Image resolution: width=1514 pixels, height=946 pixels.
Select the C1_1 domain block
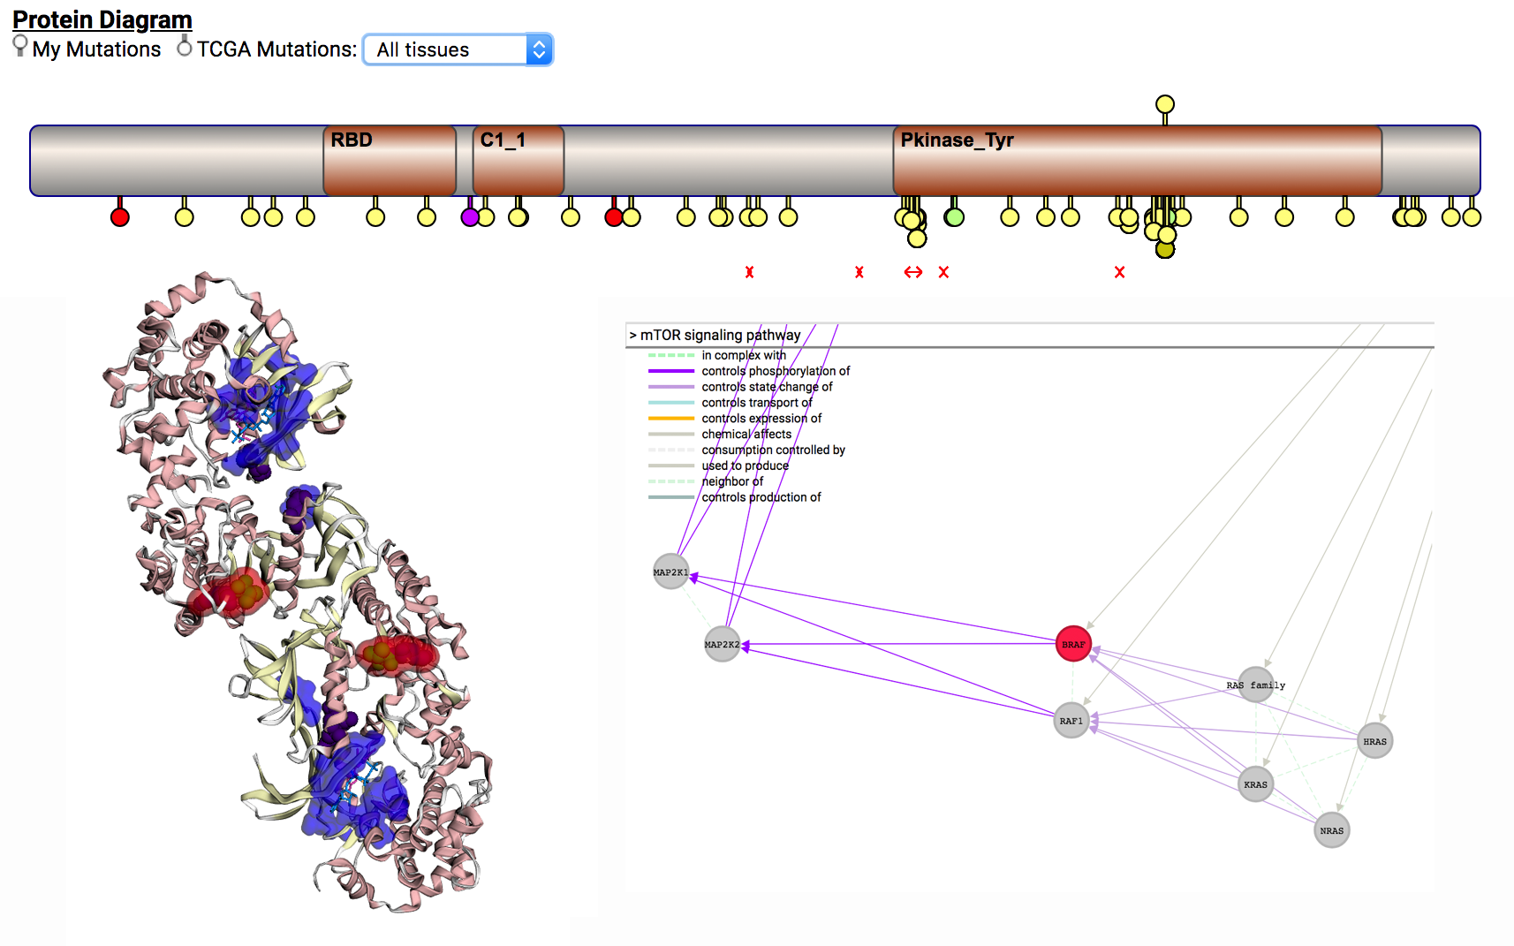click(519, 160)
